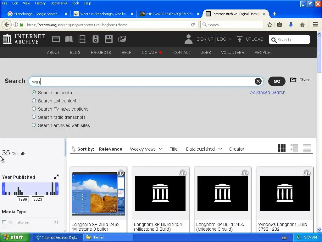The width and height of the screenshot is (322, 242).
Task: Click the user avatar icon
Action: (x=188, y=39)
